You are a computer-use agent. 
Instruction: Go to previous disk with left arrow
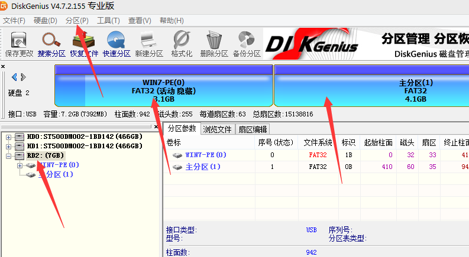click(x=14, y=77)
